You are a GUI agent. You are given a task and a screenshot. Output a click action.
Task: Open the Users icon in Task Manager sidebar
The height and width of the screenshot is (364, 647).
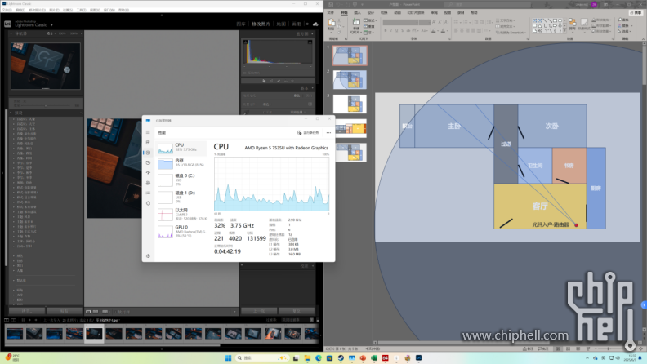point(148,183)
